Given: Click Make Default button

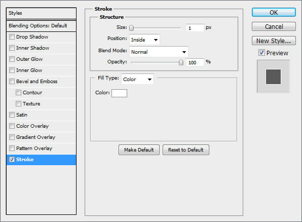Looking at the screenshot, I should tap(139, 150).
